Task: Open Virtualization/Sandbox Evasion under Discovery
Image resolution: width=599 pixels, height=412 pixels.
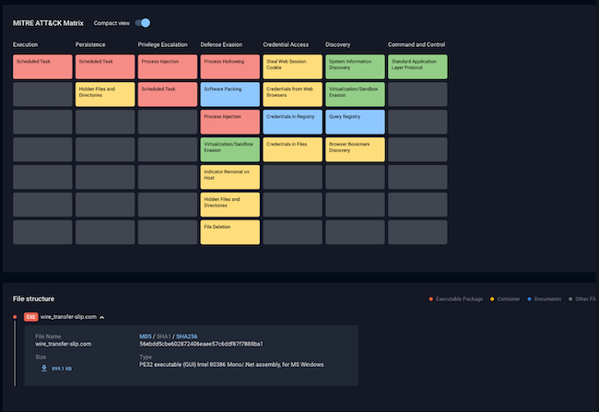Action: tap(356, 94)
